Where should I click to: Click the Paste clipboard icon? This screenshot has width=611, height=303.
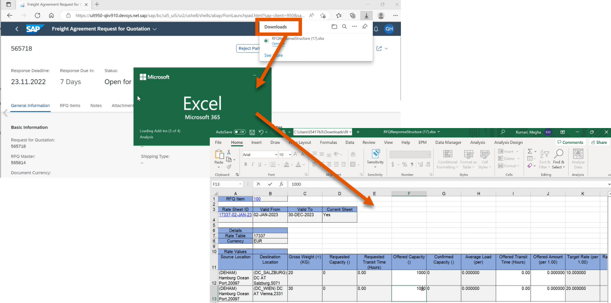[x=219, y=154]
